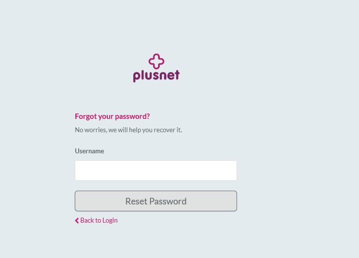Click the magenta clover symbol above plusnet

click(156, 61)
